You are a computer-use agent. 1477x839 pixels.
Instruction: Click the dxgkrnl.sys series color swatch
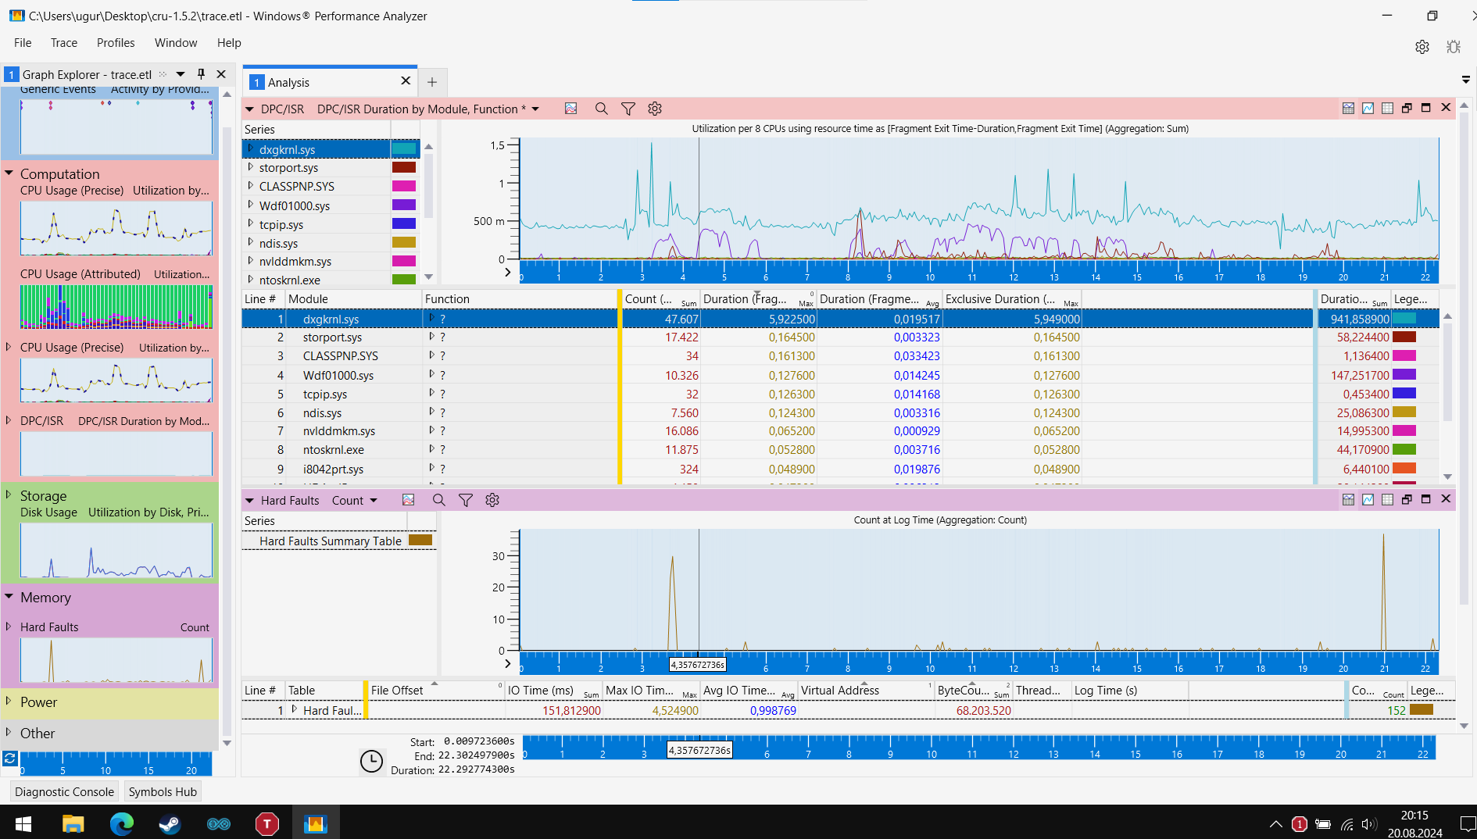[404, 149]
